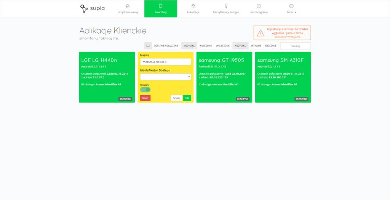Confirm with the green OK button
The image size is (390, 200).
pos(187,98)
